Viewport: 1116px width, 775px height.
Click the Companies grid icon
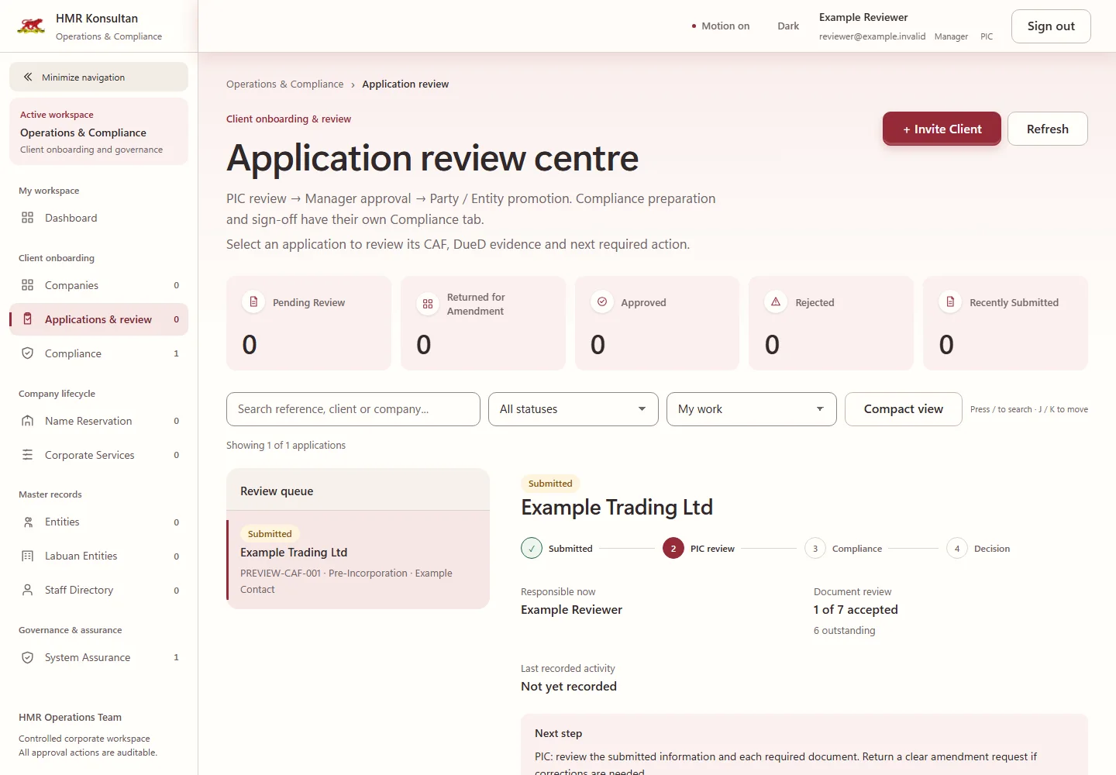pyautogui.click(x=28, y=285)
